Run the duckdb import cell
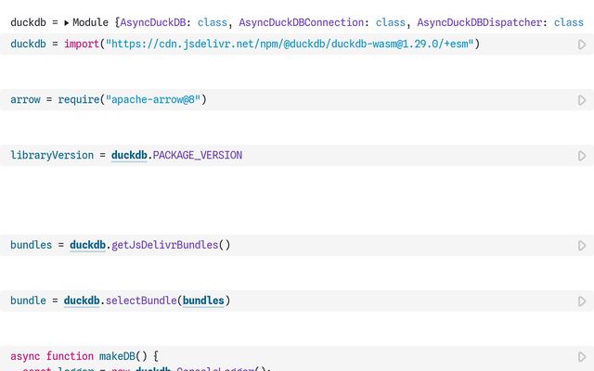The width and height of the screenshot is (594, 371). point(582,45)
